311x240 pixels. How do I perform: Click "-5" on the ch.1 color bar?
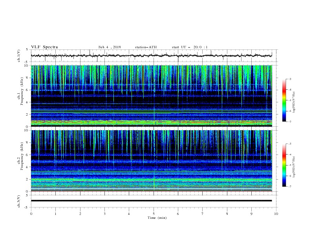coord(289,100)
